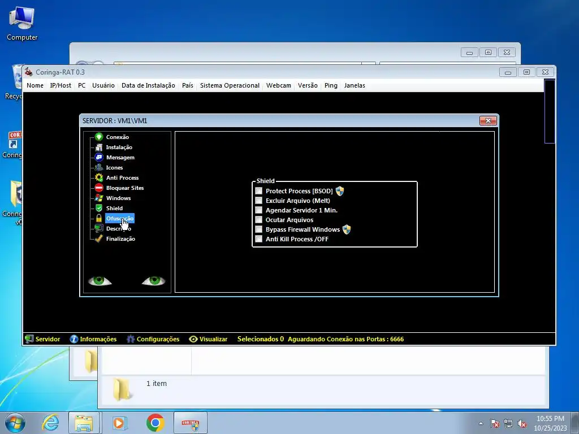The width and height of the screenshot is (579, 434).
Task: Open the Icones tree entry icon
Action: 98,167
